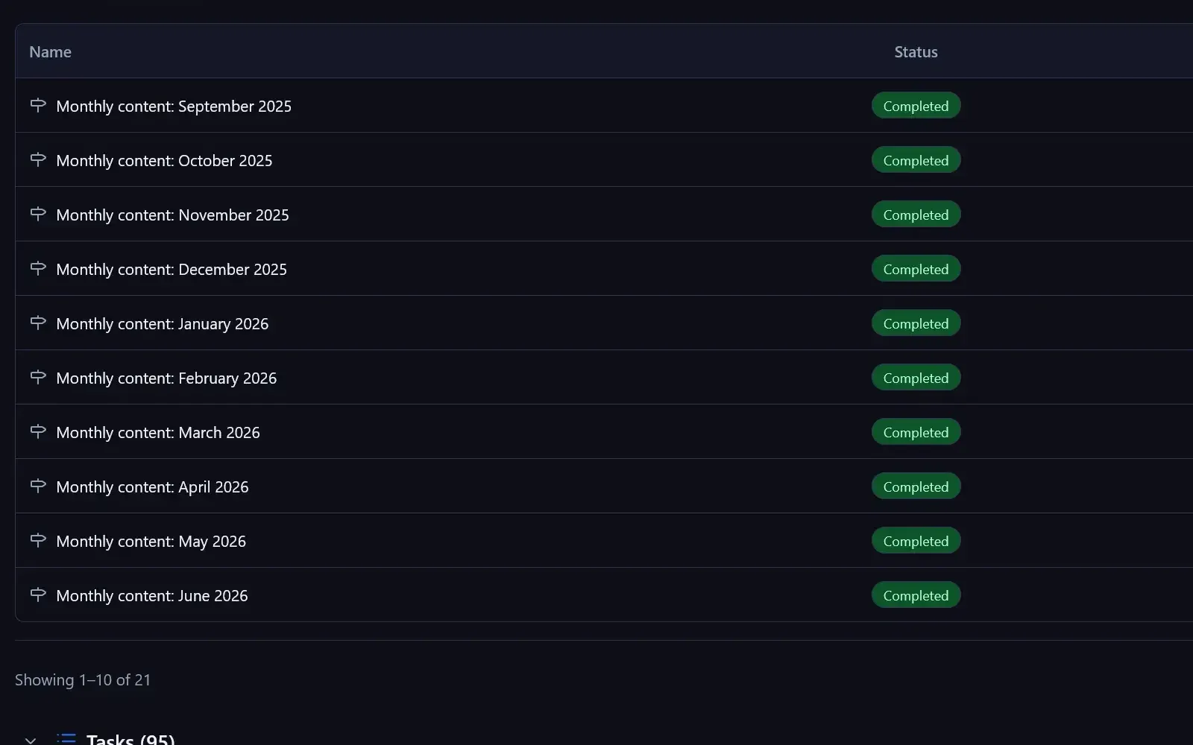Open Monthly content: June 2026

pyautogui.click(x=152, y=596)
